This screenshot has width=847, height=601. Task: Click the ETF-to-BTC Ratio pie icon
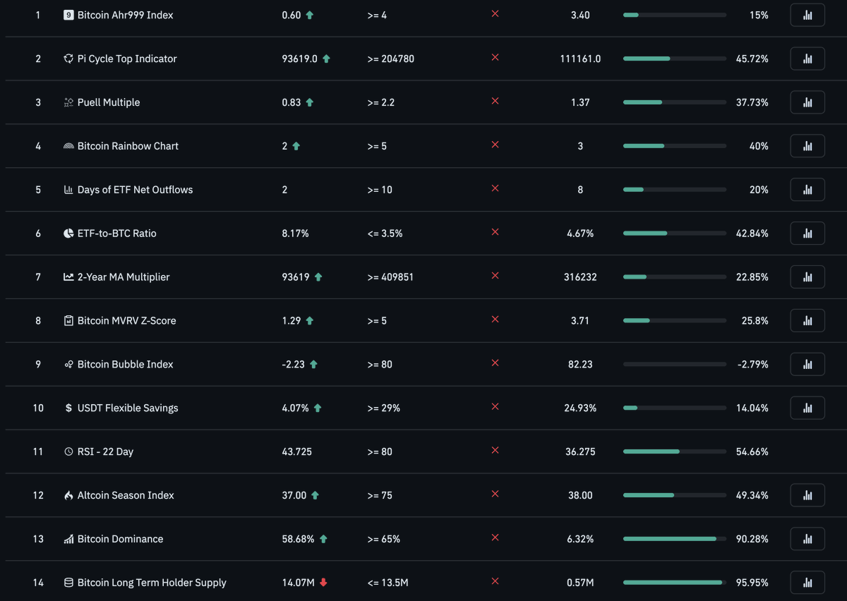(x=68, y=233)
